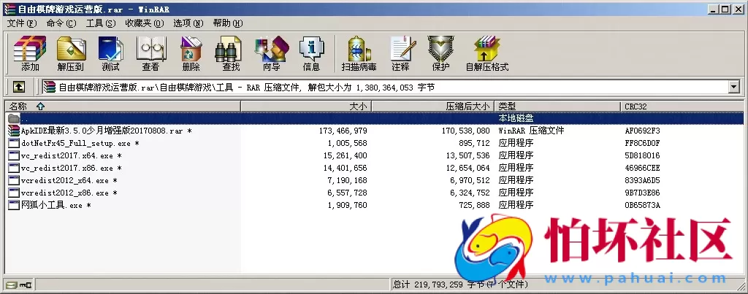Click the SFX (自解压格式) icon
Viewport: 748px width, 294px height.
[487, 53]
